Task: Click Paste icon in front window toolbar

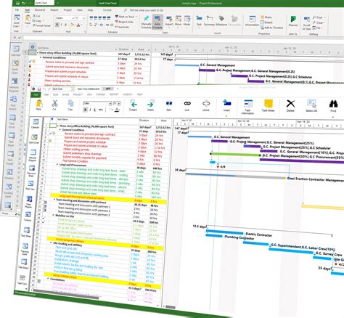Action: (38, 105)
